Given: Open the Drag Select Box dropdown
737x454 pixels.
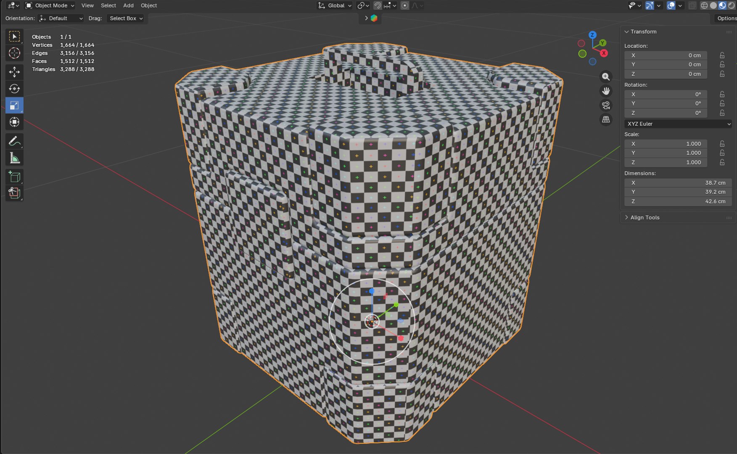Looking at the screenshot, I should [126, 18].
